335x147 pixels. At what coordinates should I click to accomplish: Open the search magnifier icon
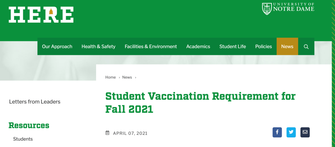(x=306, y=46)
